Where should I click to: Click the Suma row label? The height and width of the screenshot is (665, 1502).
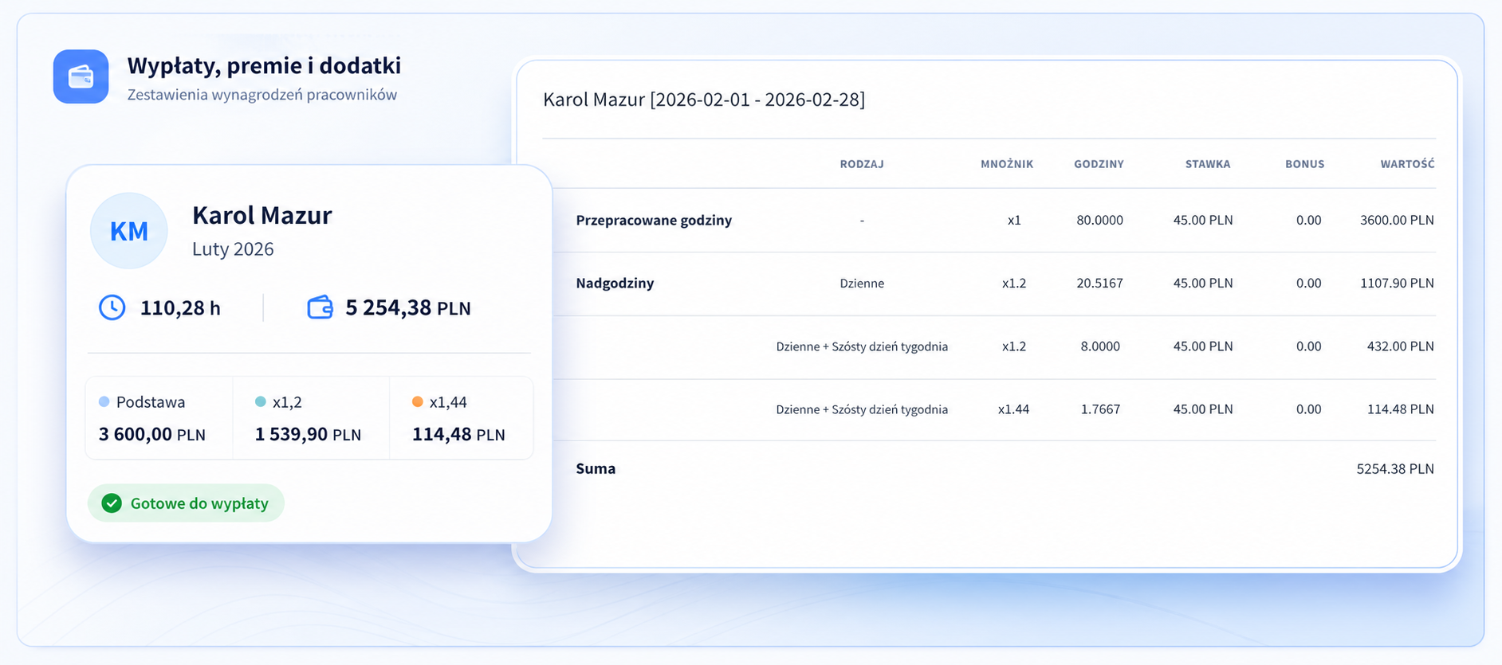[596, 469]
